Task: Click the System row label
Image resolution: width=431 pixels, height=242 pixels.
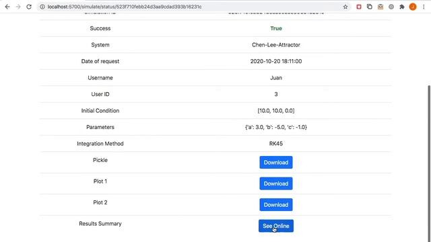Action: [x=100, y=45]
